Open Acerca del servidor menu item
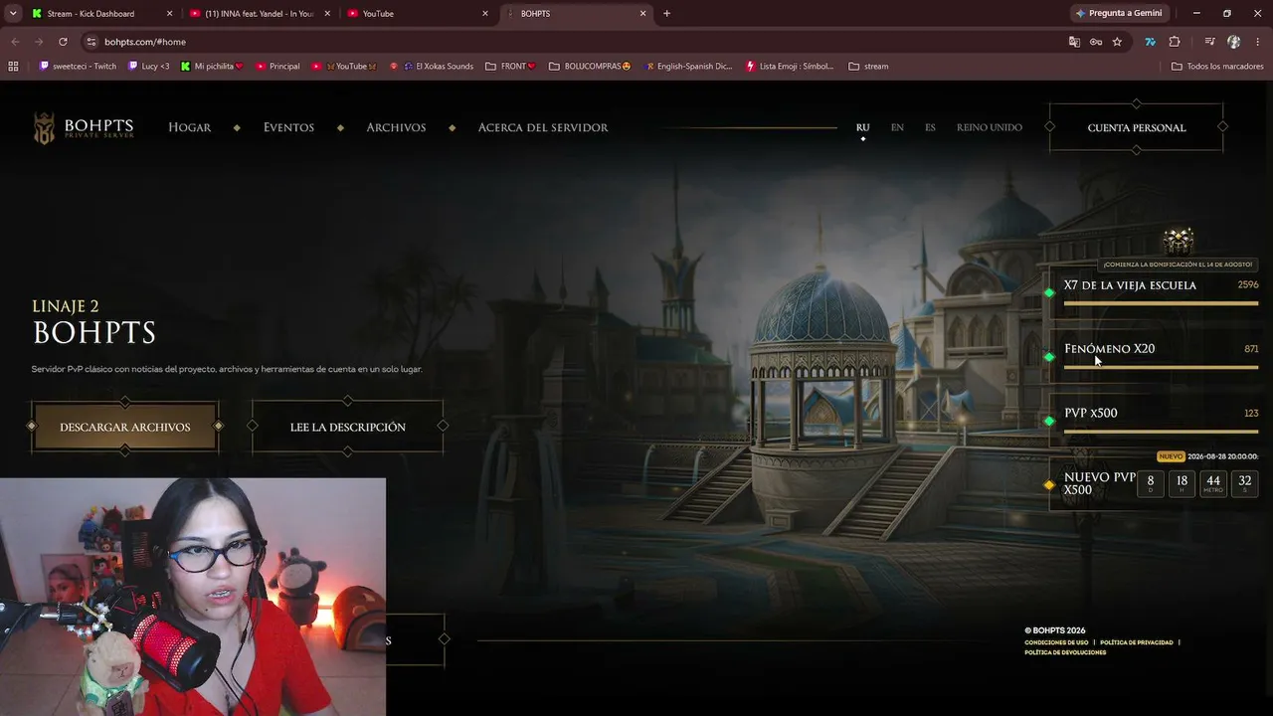Screen dimensions: 1273x716 click(x=543, y=127)
